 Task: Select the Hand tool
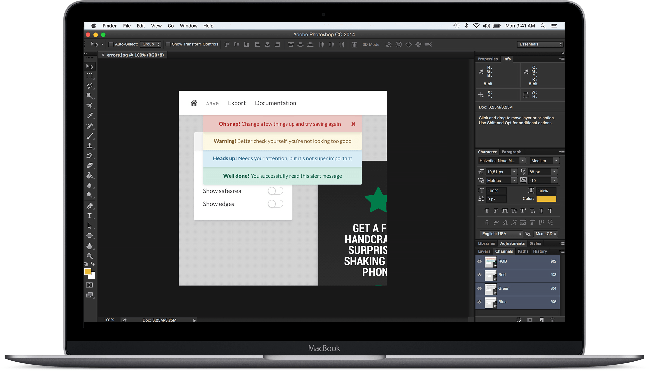click(90, 246)
